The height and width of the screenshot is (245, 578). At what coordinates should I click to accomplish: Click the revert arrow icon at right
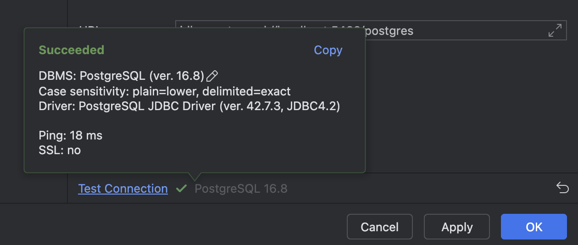pos(562,188)
